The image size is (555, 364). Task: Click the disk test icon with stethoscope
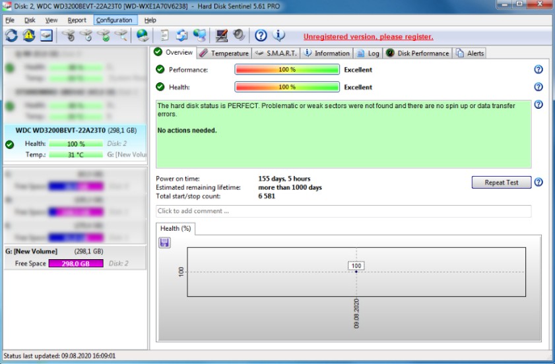(69, 36)
